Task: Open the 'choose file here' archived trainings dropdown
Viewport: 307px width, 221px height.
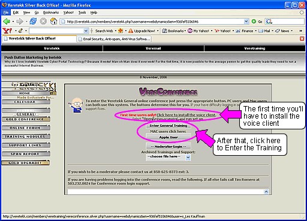Action: [168, 157]
